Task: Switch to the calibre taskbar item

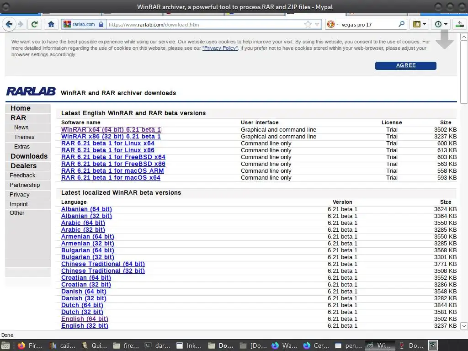Action: tap(63, 346)
